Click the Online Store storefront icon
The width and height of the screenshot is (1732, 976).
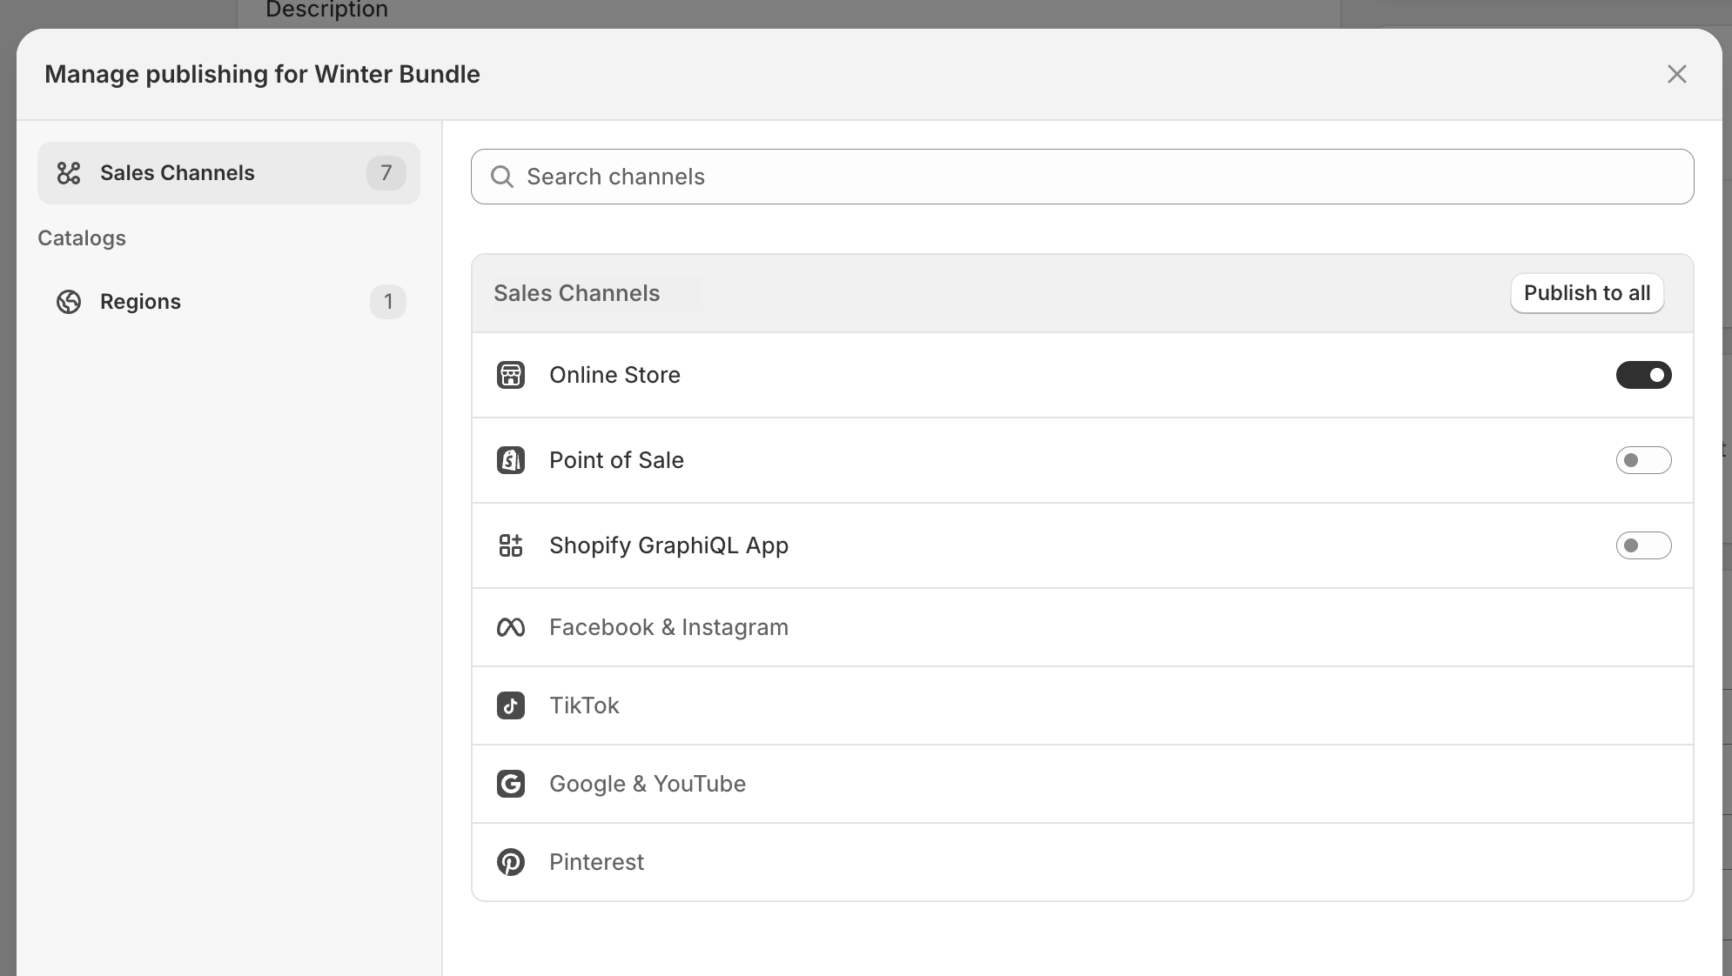511,375
